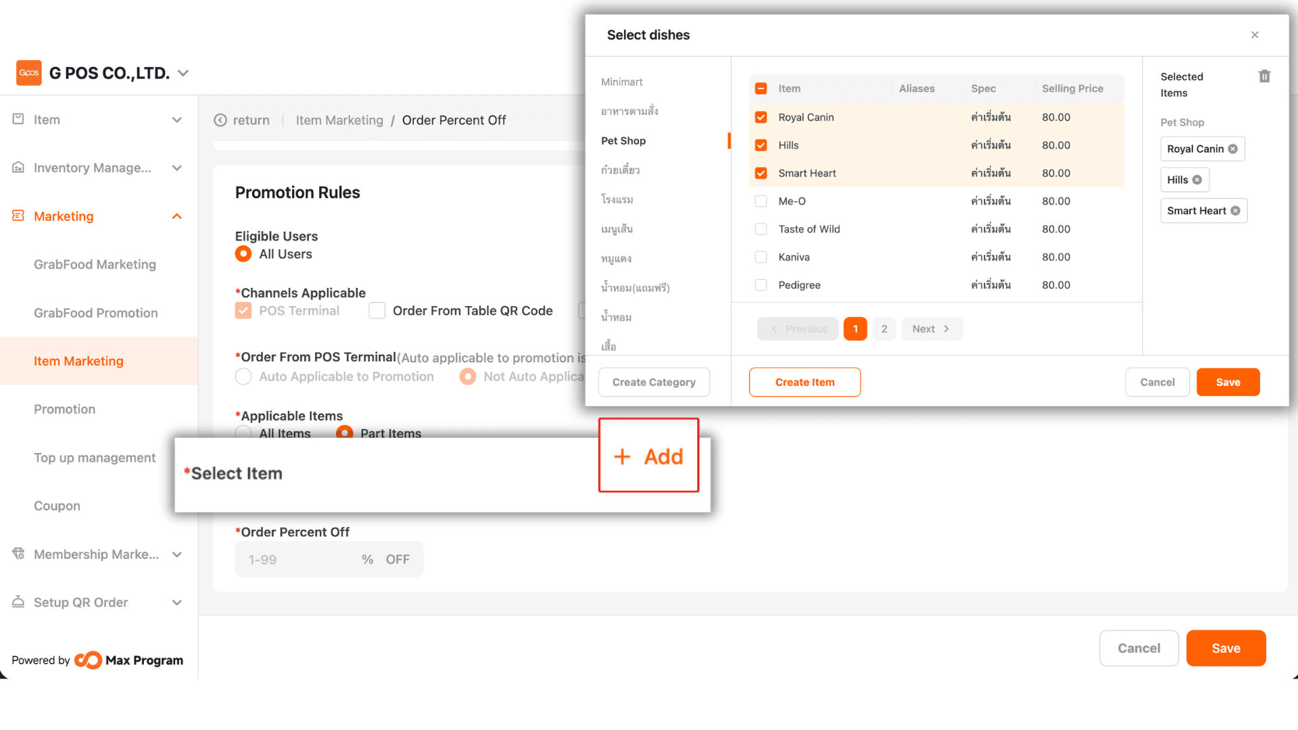Remove Hills tag from selected items
Screen dimensions: 1298x730
click(x=1197, y=180)
